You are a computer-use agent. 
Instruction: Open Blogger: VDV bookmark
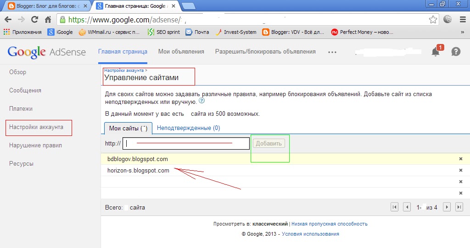pyautogui.click(x=293, y=32)
